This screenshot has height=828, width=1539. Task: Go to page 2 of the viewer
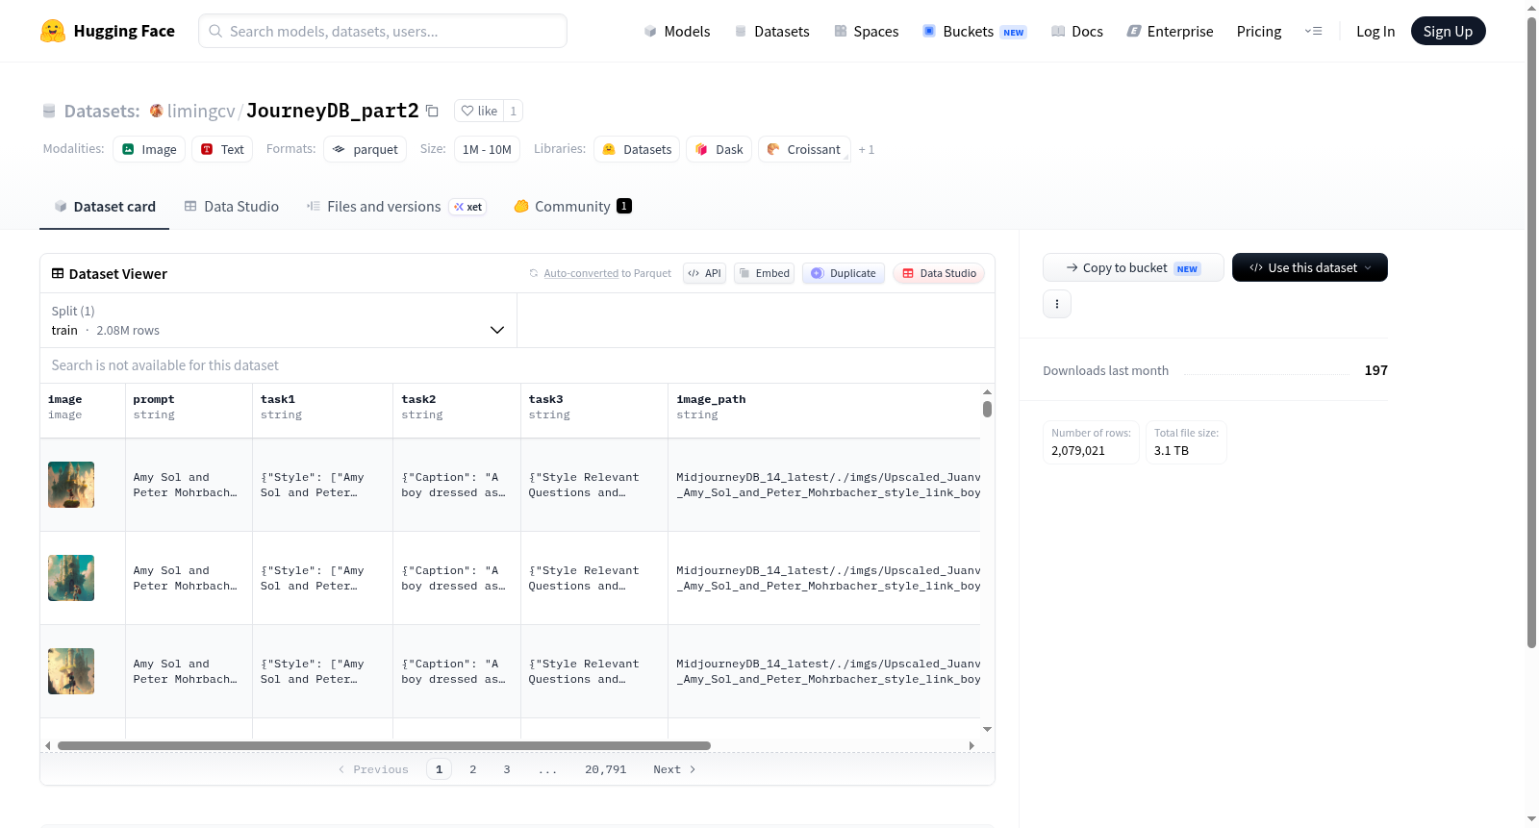click(472, 769)
